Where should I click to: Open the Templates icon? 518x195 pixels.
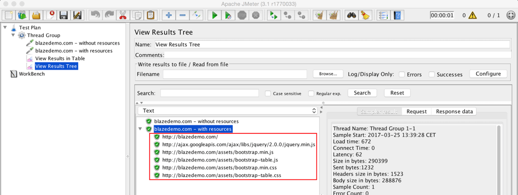[x=22, y=15]
